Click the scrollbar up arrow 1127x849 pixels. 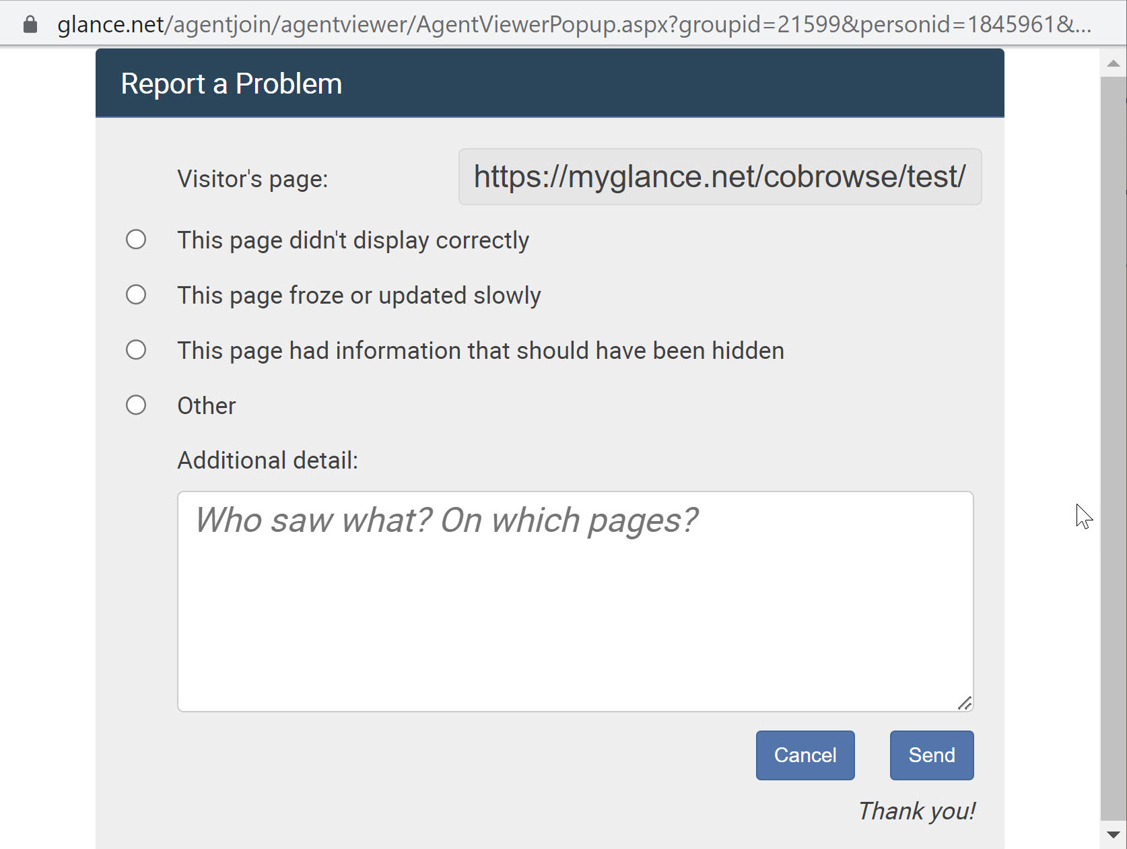[x=1113, y=63]
